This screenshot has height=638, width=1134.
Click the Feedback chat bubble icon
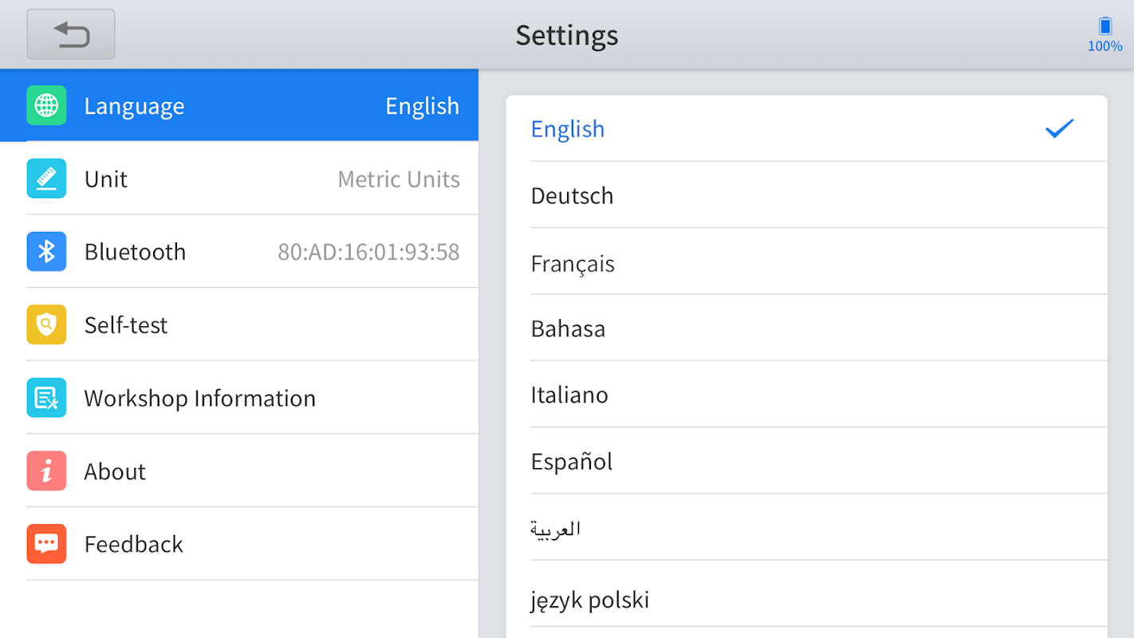tap(46, 544)
